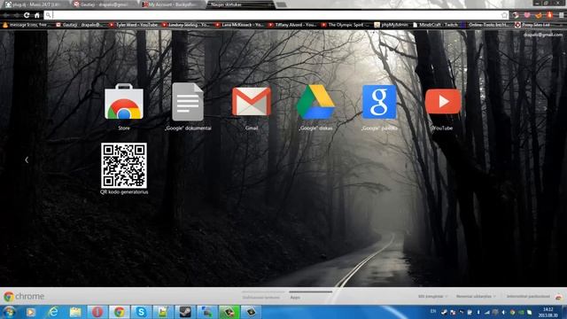The image size is (567, 319).
Task: Open a new tab with the plus button
Action: 282,4
